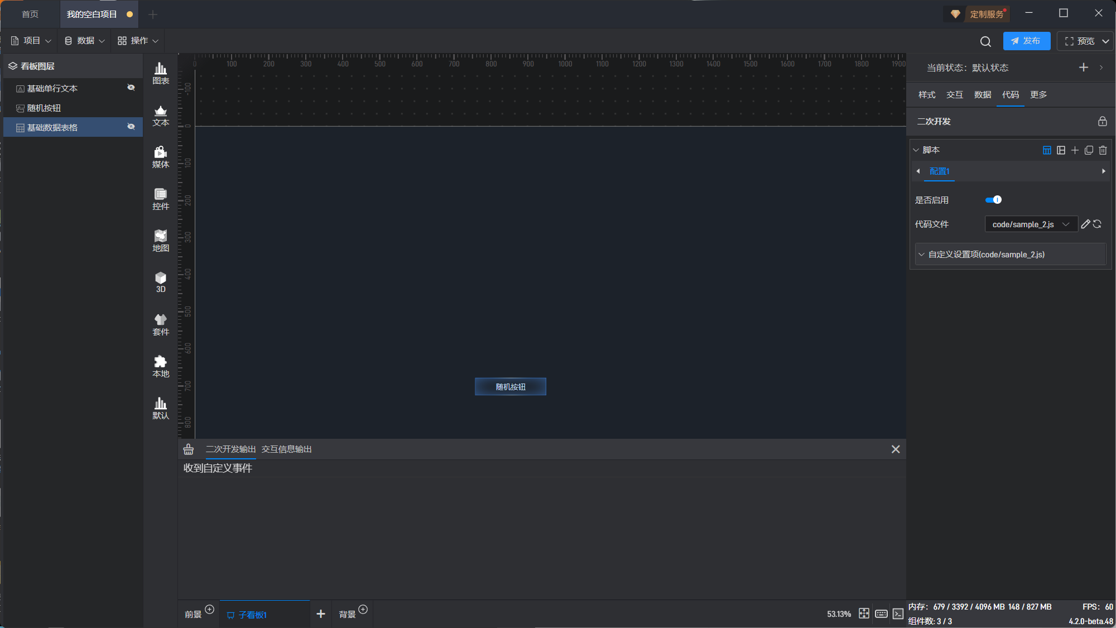Click the 随机按钮 on the canvas
The image size is (1116, 628).
(x=510, y=387)
